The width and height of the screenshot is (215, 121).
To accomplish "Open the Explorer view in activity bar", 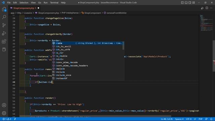I will 4,9.
